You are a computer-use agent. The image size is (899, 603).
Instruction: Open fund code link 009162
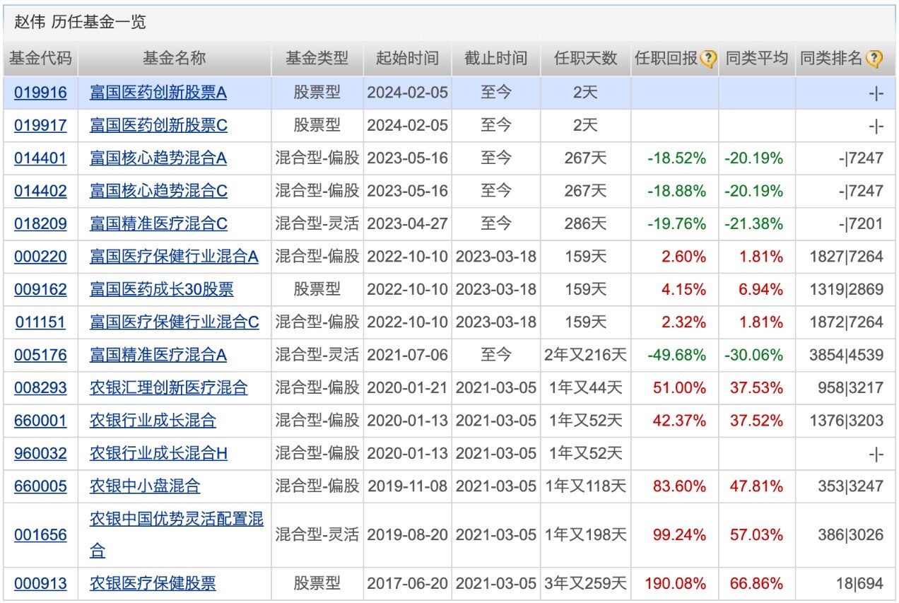point(40,289)
